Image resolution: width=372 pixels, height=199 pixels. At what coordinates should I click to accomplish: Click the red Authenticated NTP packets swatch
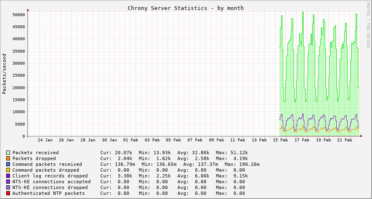8,193
